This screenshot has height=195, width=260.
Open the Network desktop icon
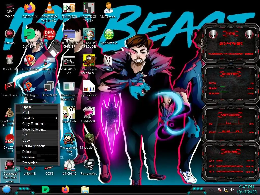(10, 37)
